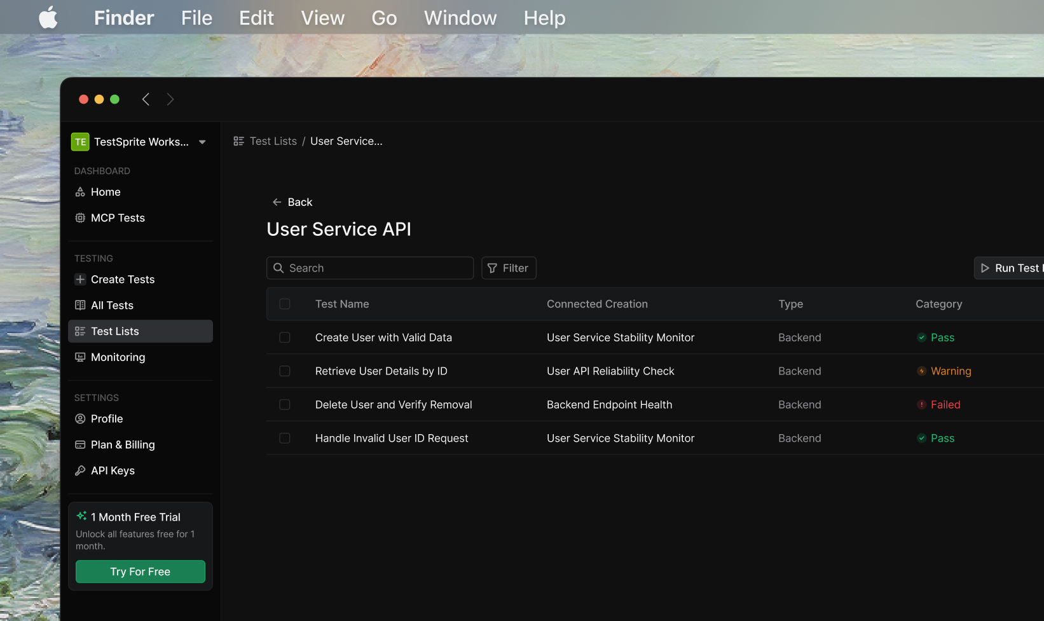The width and height of the screenshot is (1044, 621).
Task: Open the Finder menu
Action: coord(124,18)
